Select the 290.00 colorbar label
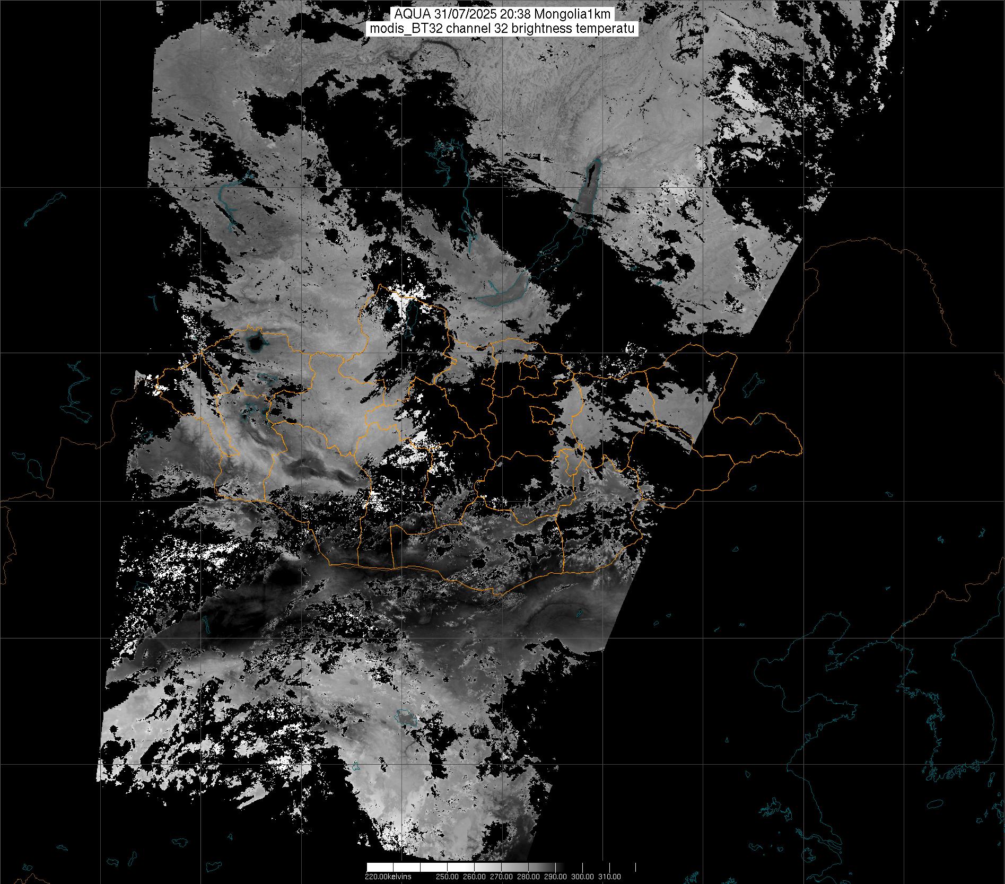Screen dimensions: 1005x884 coord(556,877)
